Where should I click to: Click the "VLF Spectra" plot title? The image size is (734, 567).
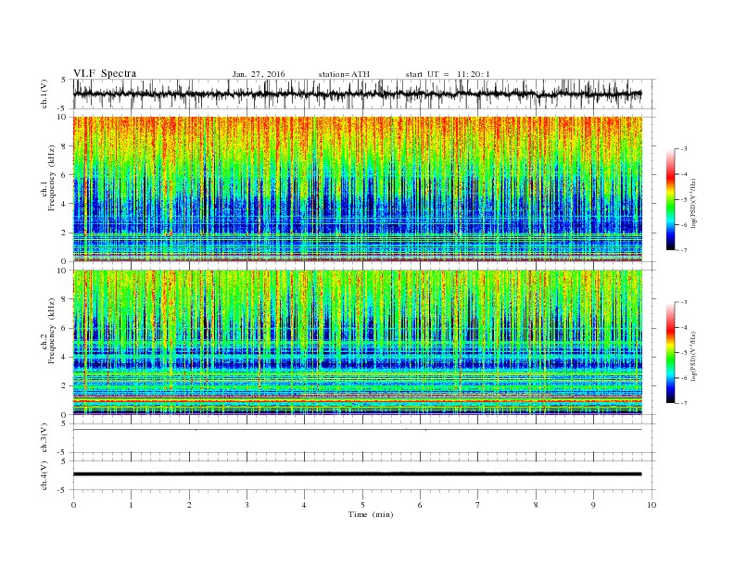105,73
